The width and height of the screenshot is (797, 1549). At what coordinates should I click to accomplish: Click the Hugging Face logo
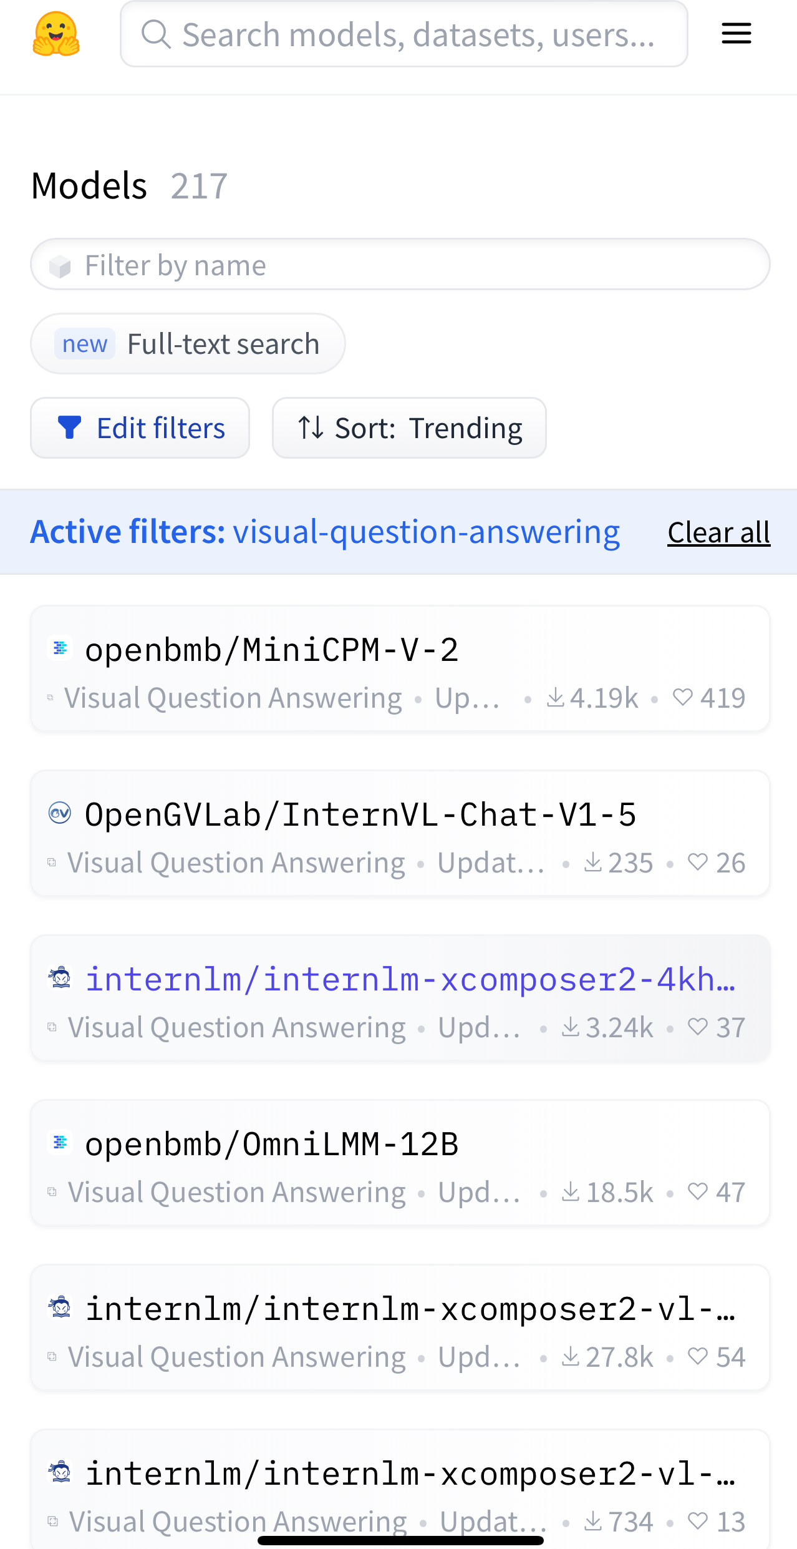(56, 34)
